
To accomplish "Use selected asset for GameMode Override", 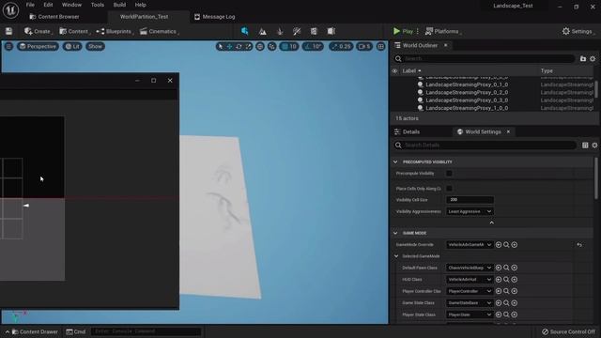I will [499, 245].
